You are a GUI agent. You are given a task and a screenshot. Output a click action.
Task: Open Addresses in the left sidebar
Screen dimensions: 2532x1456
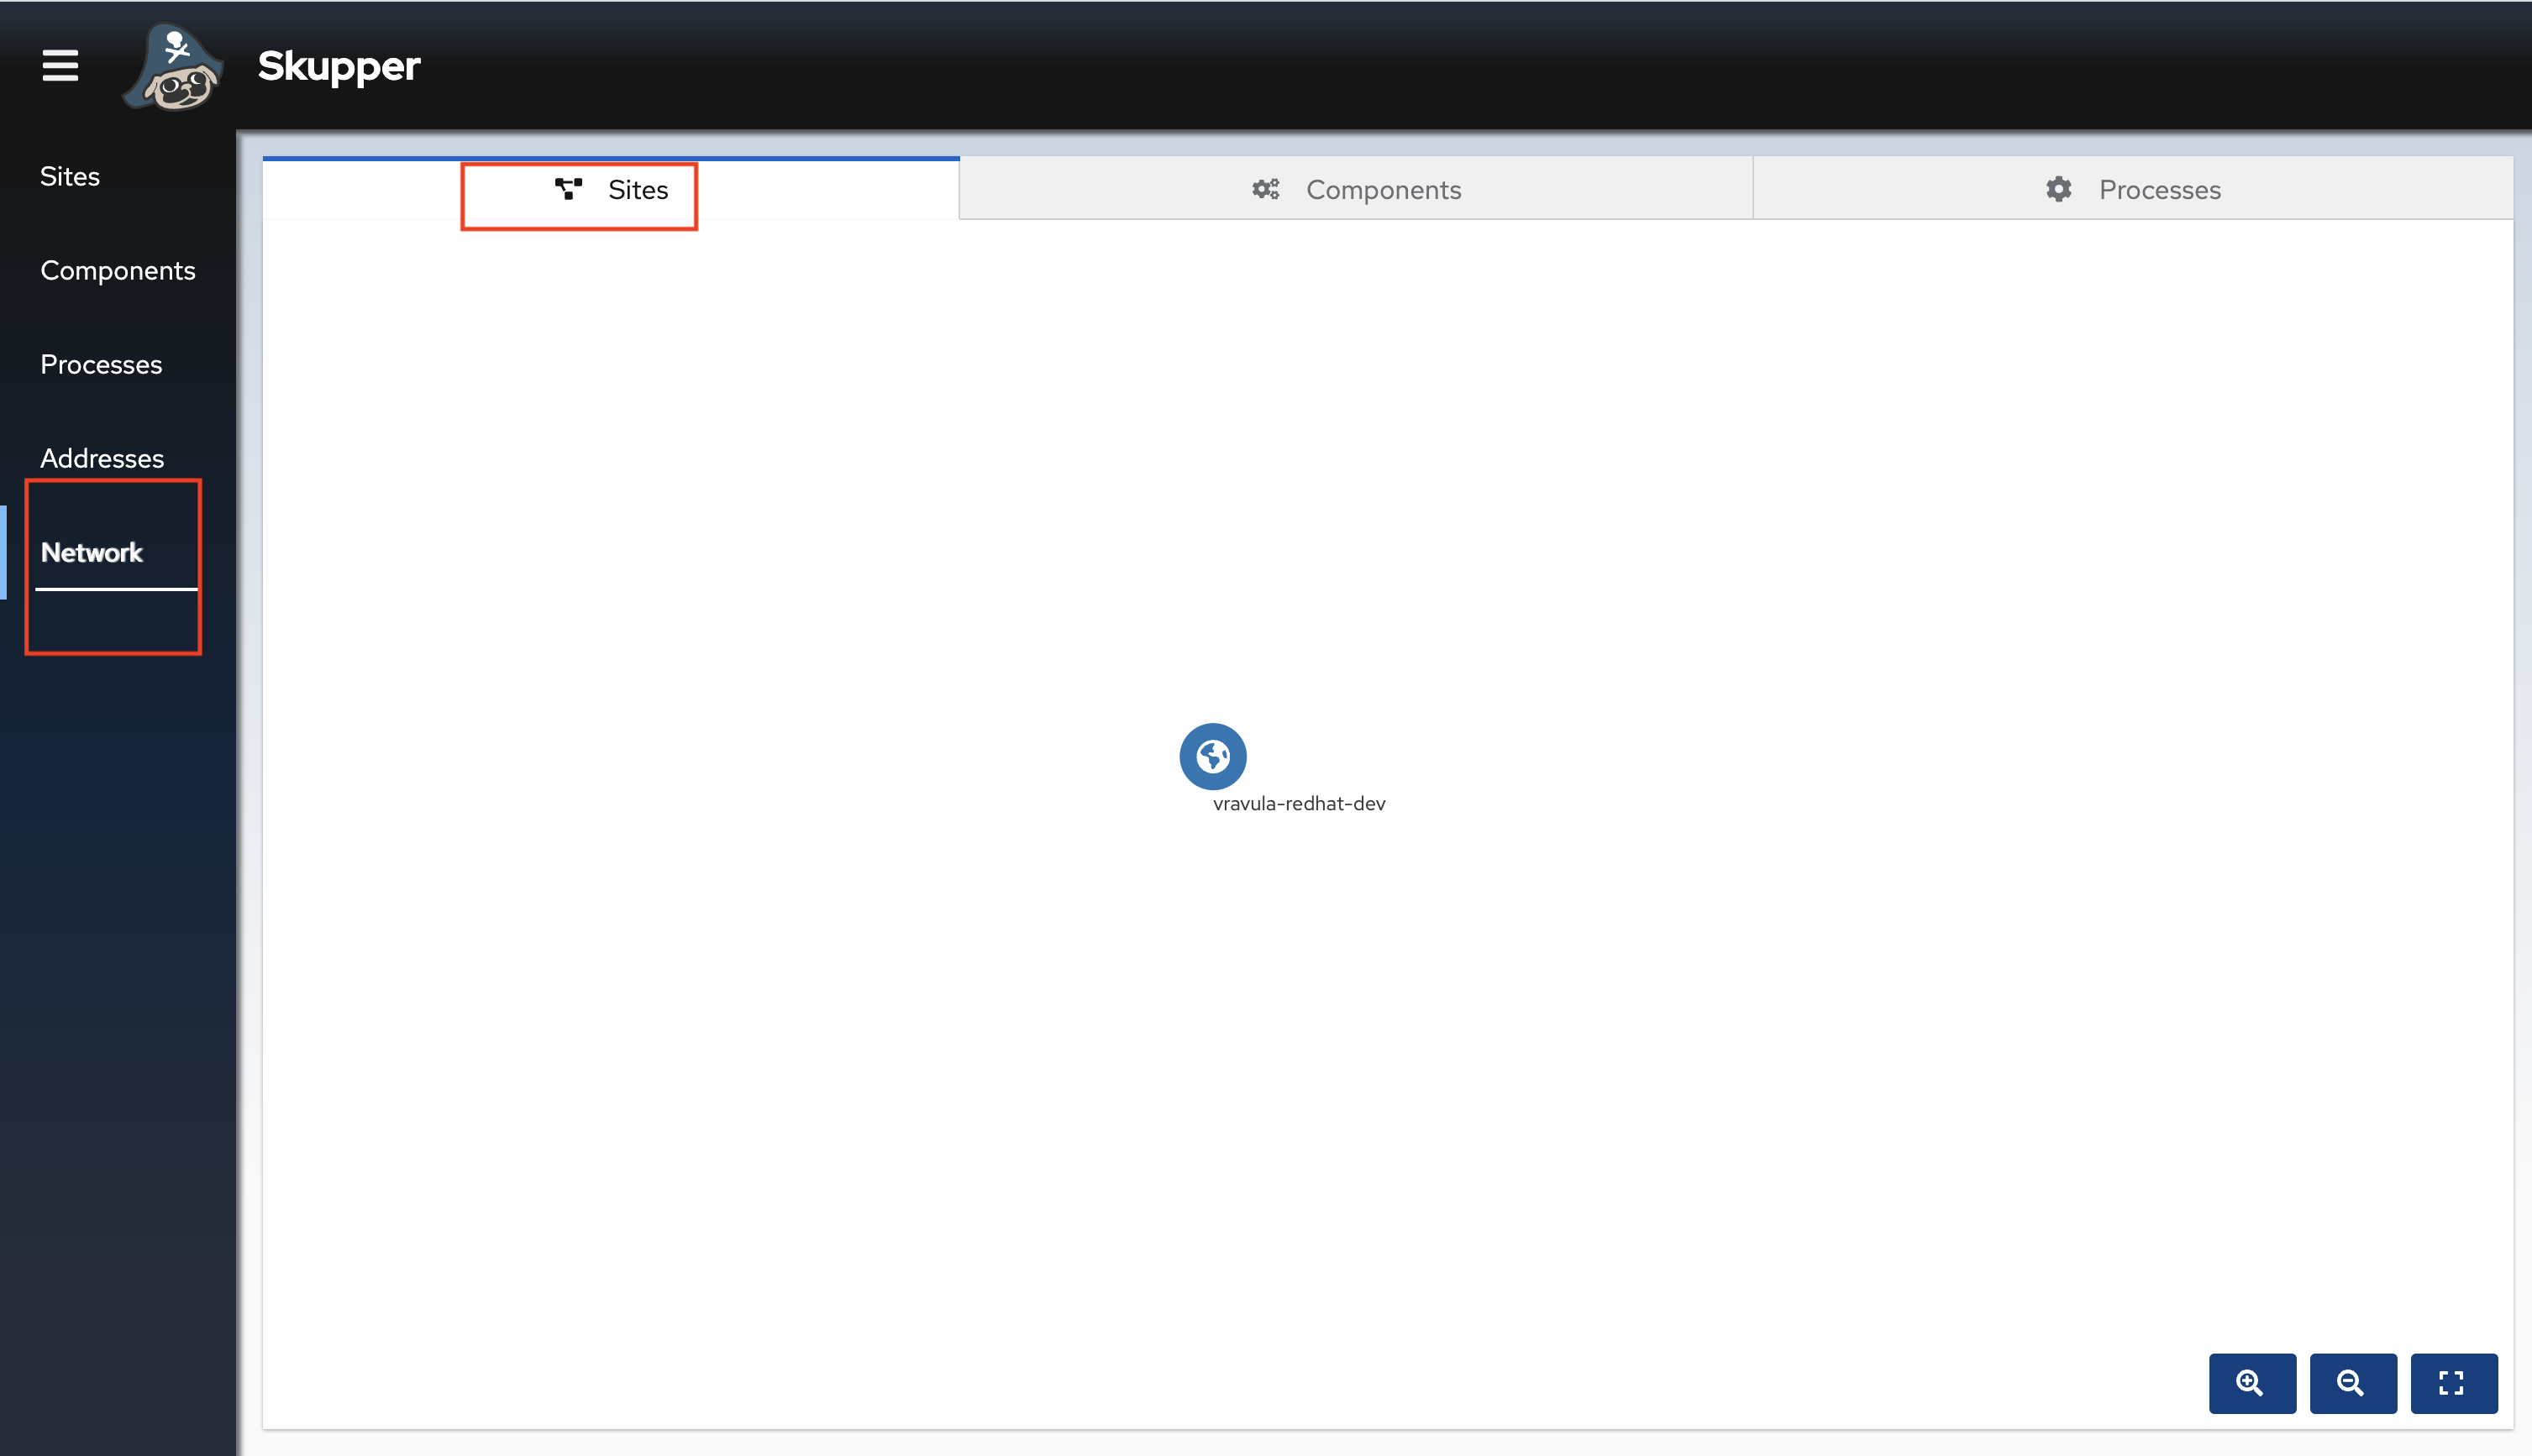coord(102,458)
